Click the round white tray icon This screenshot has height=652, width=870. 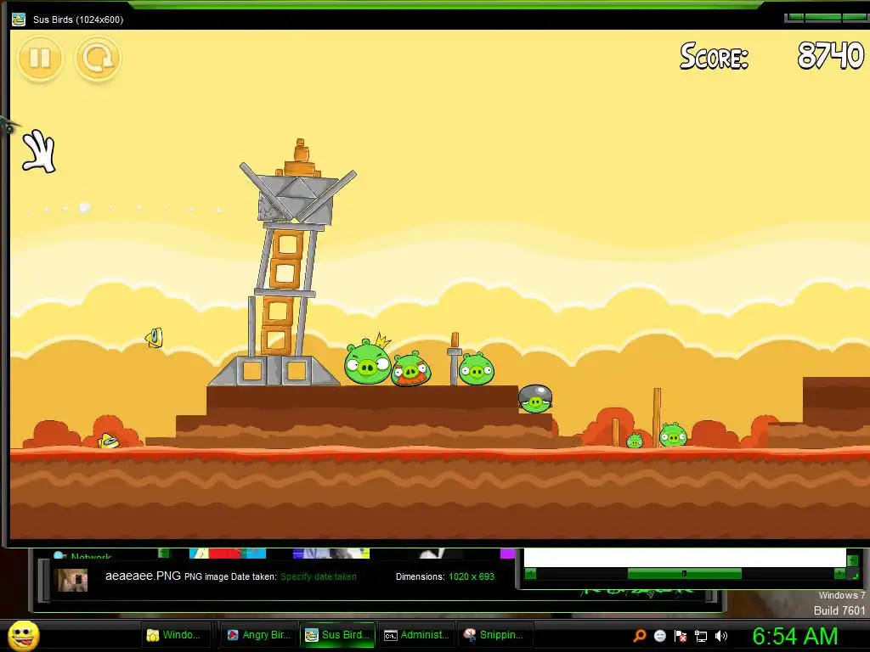click(x=659, y=636)
